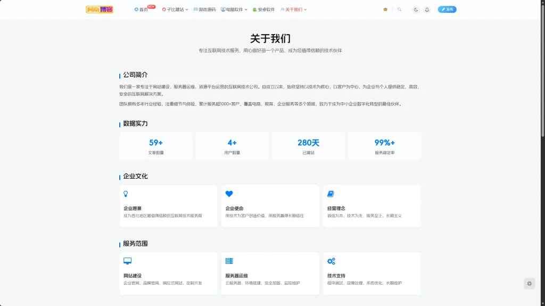The image size is (545, 306).
Task: Click the crown VIP icon
Action: [385, 10]
